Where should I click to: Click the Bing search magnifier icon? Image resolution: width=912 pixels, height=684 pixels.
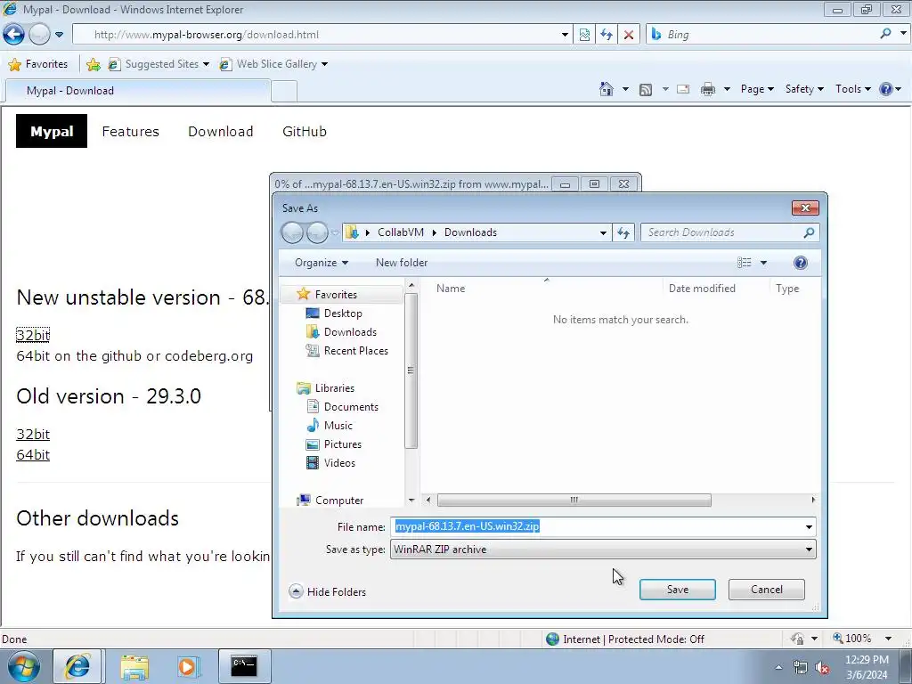click(x=885, y=34)
